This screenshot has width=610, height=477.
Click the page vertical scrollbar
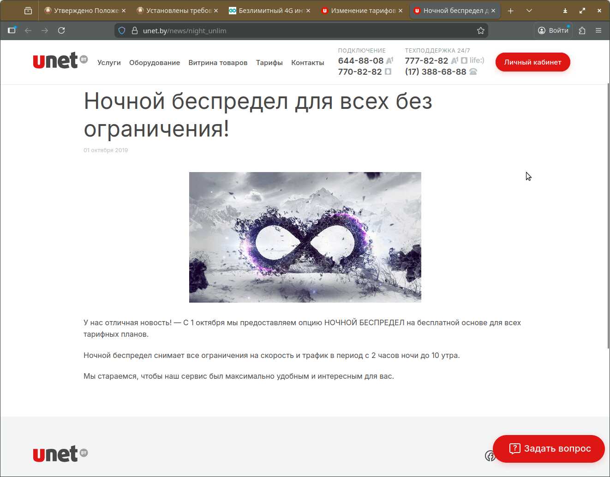608,216
